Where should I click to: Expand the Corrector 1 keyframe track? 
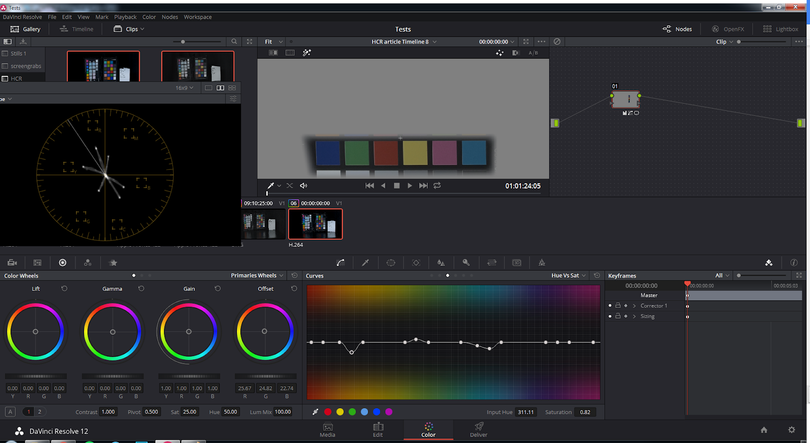click(x=634, y=305)
